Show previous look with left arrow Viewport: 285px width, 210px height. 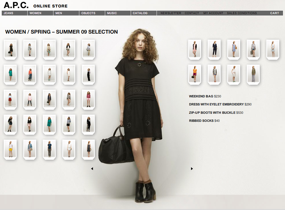pyautogui.click(x=92, y=169)
